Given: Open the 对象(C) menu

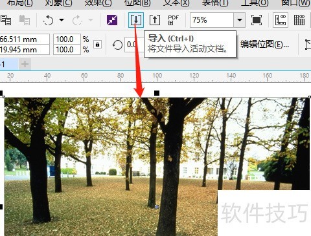Looking at the screenshot, I should [x=58, y=3].
